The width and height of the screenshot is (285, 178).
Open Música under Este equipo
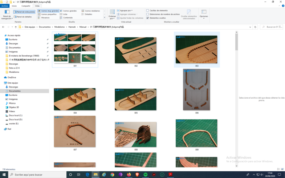[12, 103]
